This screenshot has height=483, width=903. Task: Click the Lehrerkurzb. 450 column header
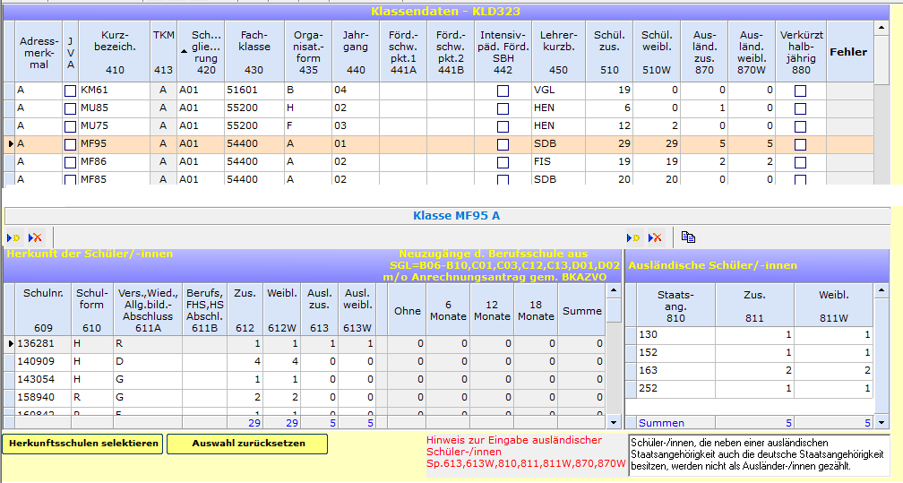pos(558,52)
